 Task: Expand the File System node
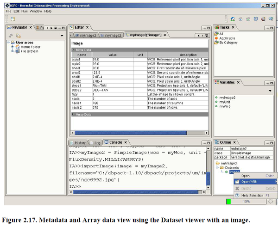(13, 51)
